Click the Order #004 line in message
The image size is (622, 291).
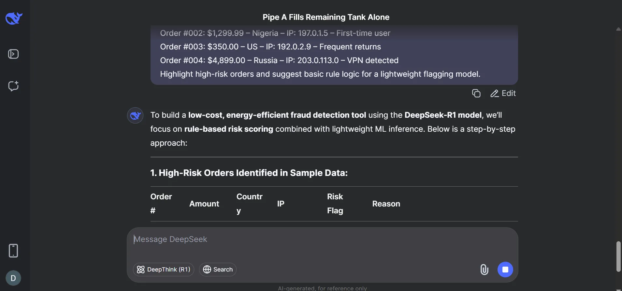coord(279,60)
